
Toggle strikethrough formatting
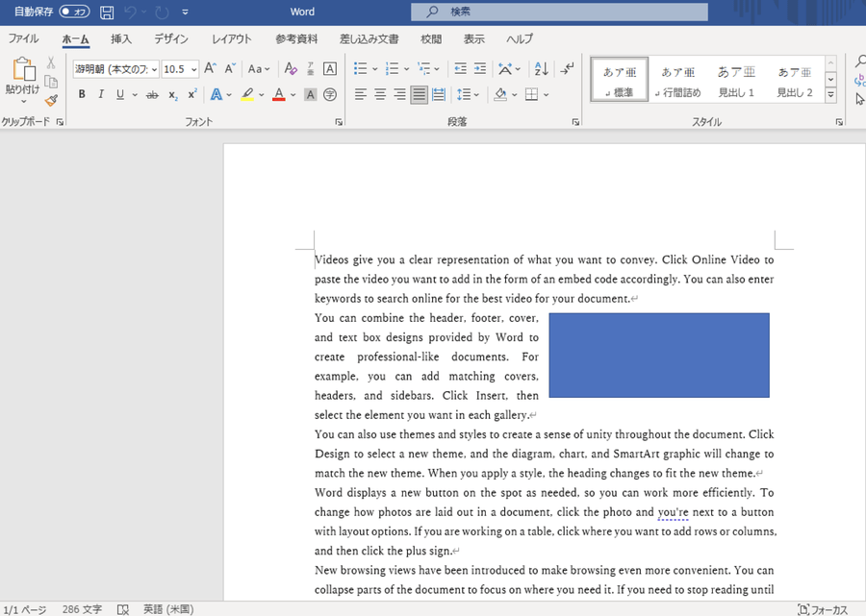click(x=152, y=95)
